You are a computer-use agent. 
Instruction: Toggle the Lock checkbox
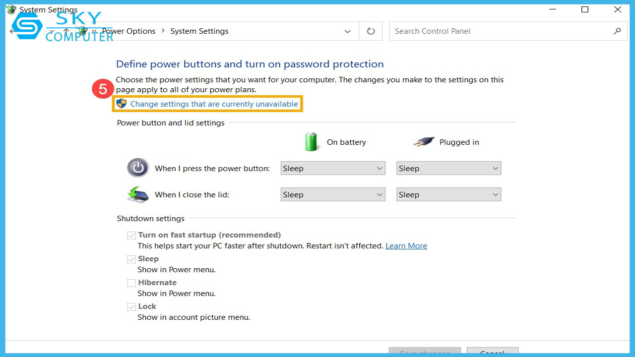pyautogui.click(x=131, y=307)
